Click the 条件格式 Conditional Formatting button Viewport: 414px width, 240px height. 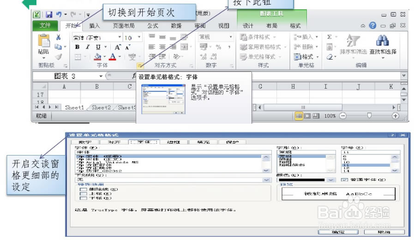coord(258,37)
